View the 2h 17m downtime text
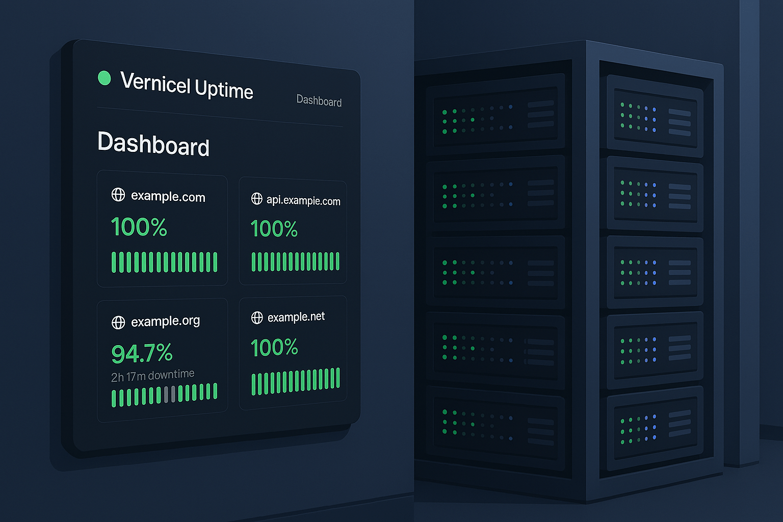Viewport: 783px width, 522px height. coord(152,376)
